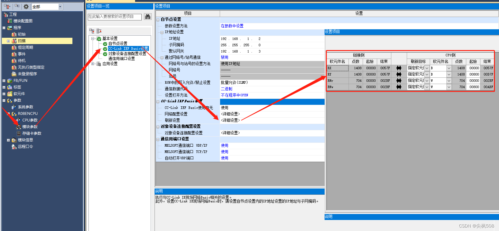Image resolution: width=499 pixels, height=231 pixels.
Task: Open CPU参数 in the tree
Action: (30, 120)
